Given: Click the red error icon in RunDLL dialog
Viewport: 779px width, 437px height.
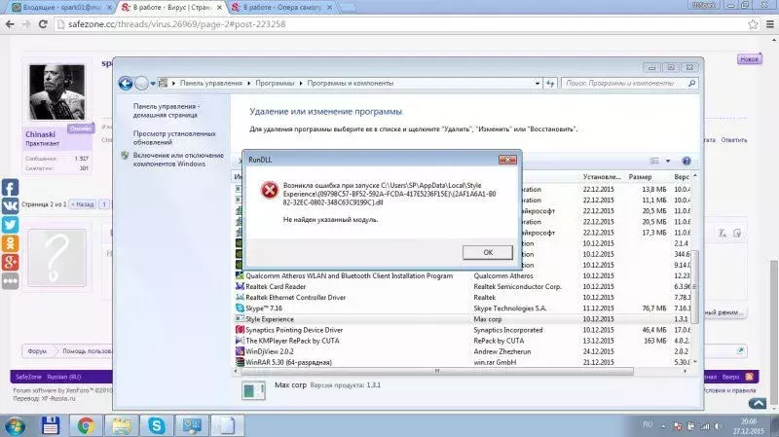Looking at the screenshot, I should pos(270,190).
